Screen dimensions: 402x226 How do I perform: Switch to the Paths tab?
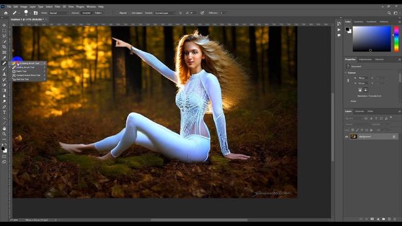click(370, 112)
